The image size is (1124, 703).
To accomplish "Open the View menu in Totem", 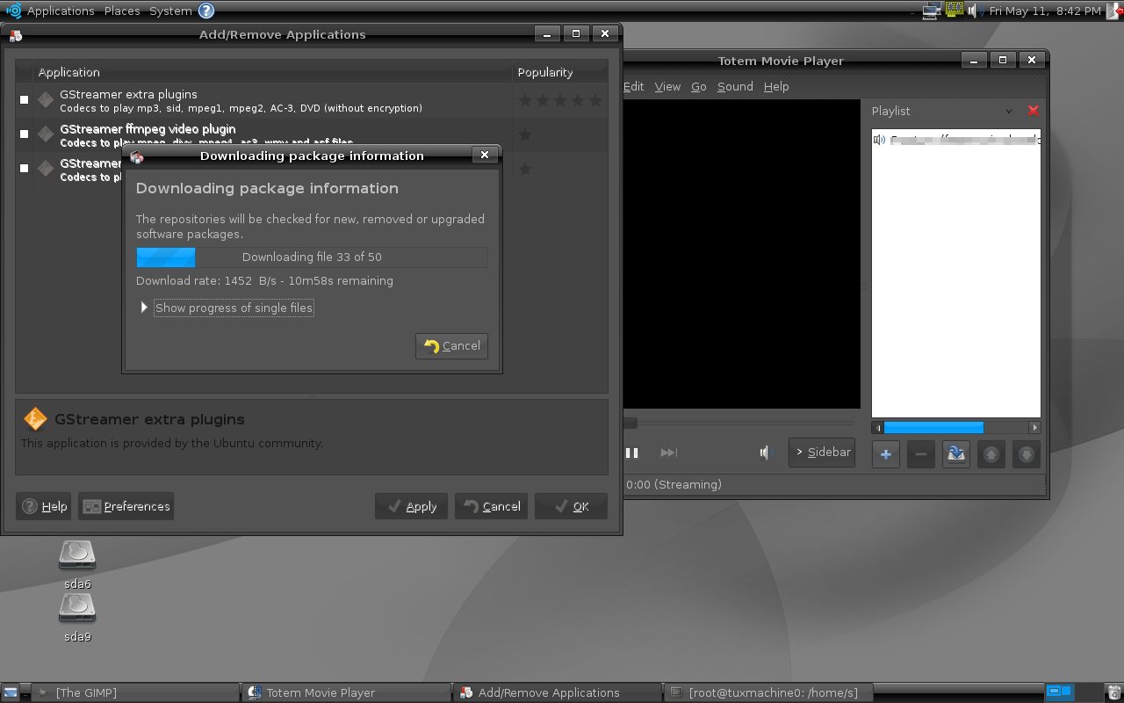I will 667,86.
